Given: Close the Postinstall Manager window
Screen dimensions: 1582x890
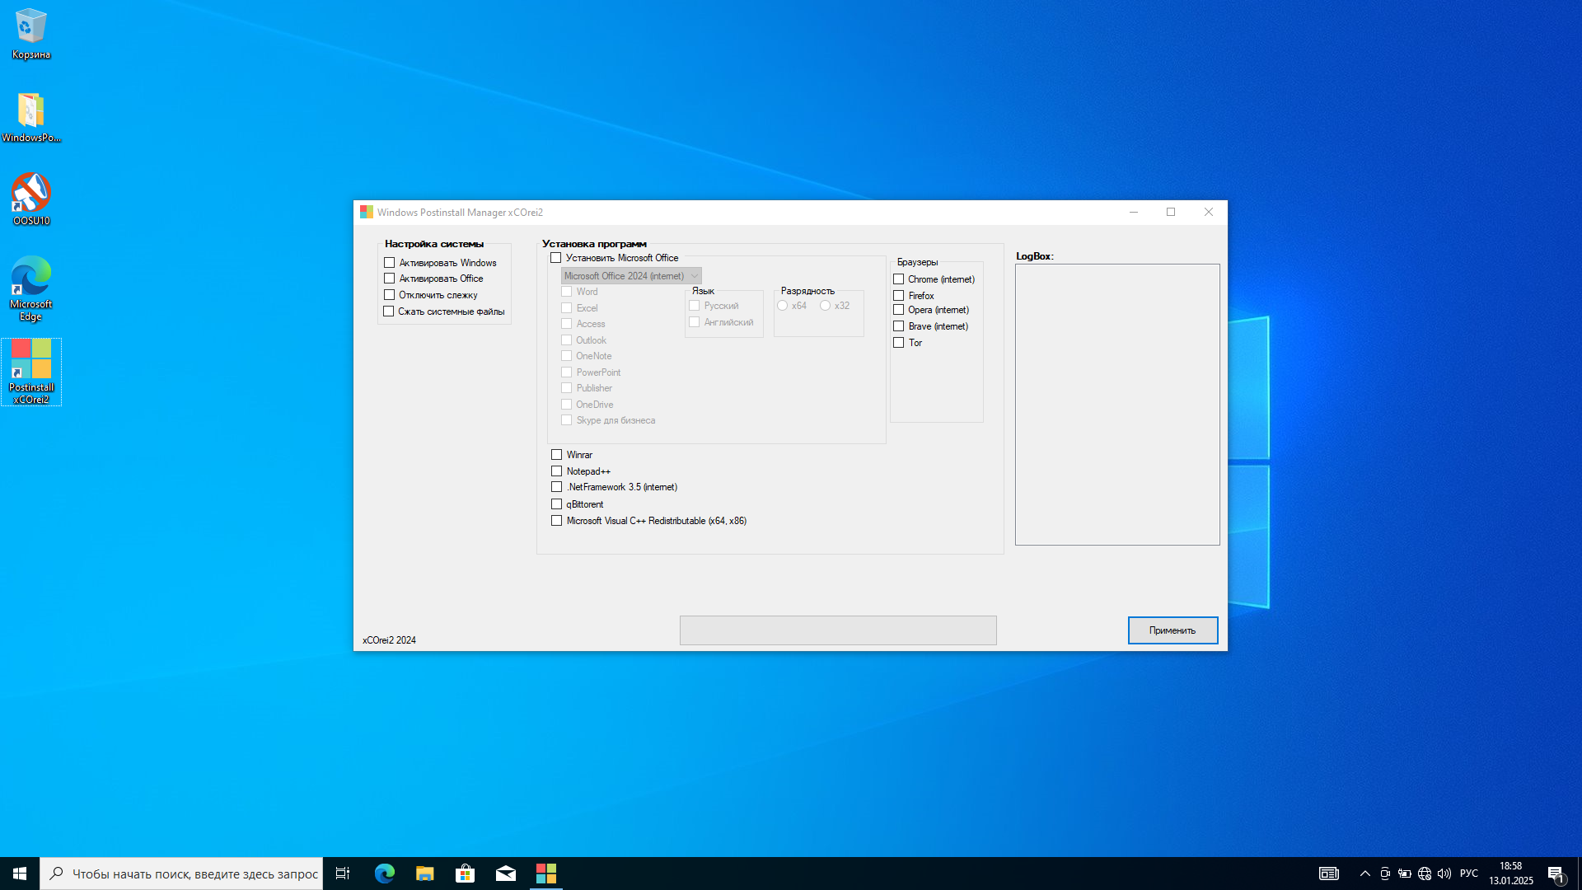Looking at the screenshot, I should point(1209,212).
